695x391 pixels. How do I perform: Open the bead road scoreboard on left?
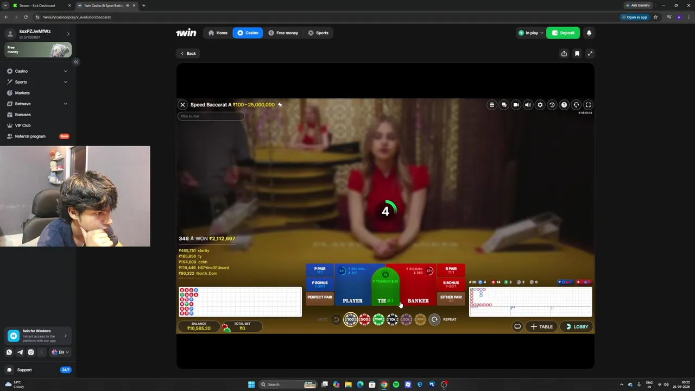240,302
